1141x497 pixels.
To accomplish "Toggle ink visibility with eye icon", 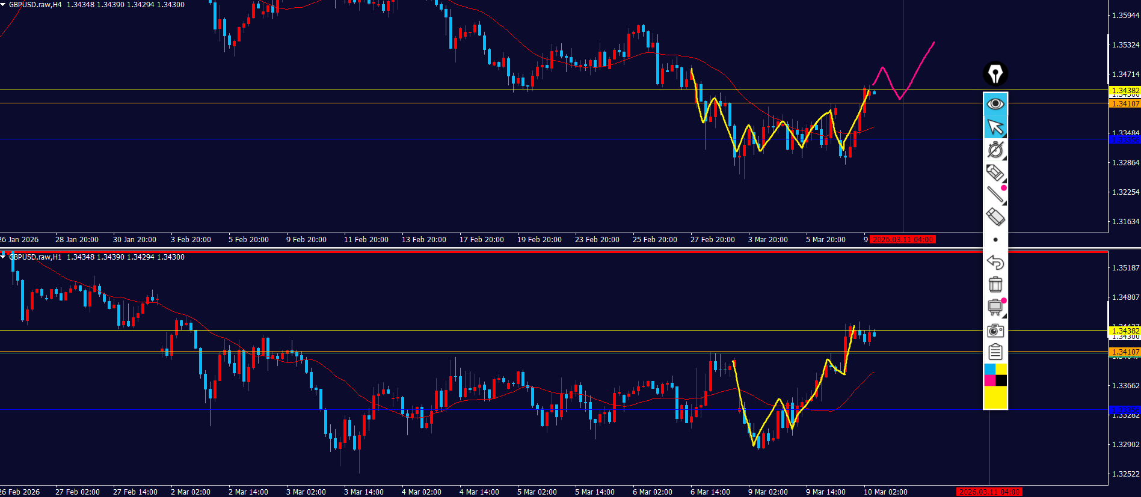I will (995, 104).
